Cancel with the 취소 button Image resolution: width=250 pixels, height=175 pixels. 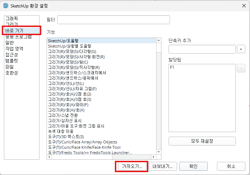[x=231, y=166]
